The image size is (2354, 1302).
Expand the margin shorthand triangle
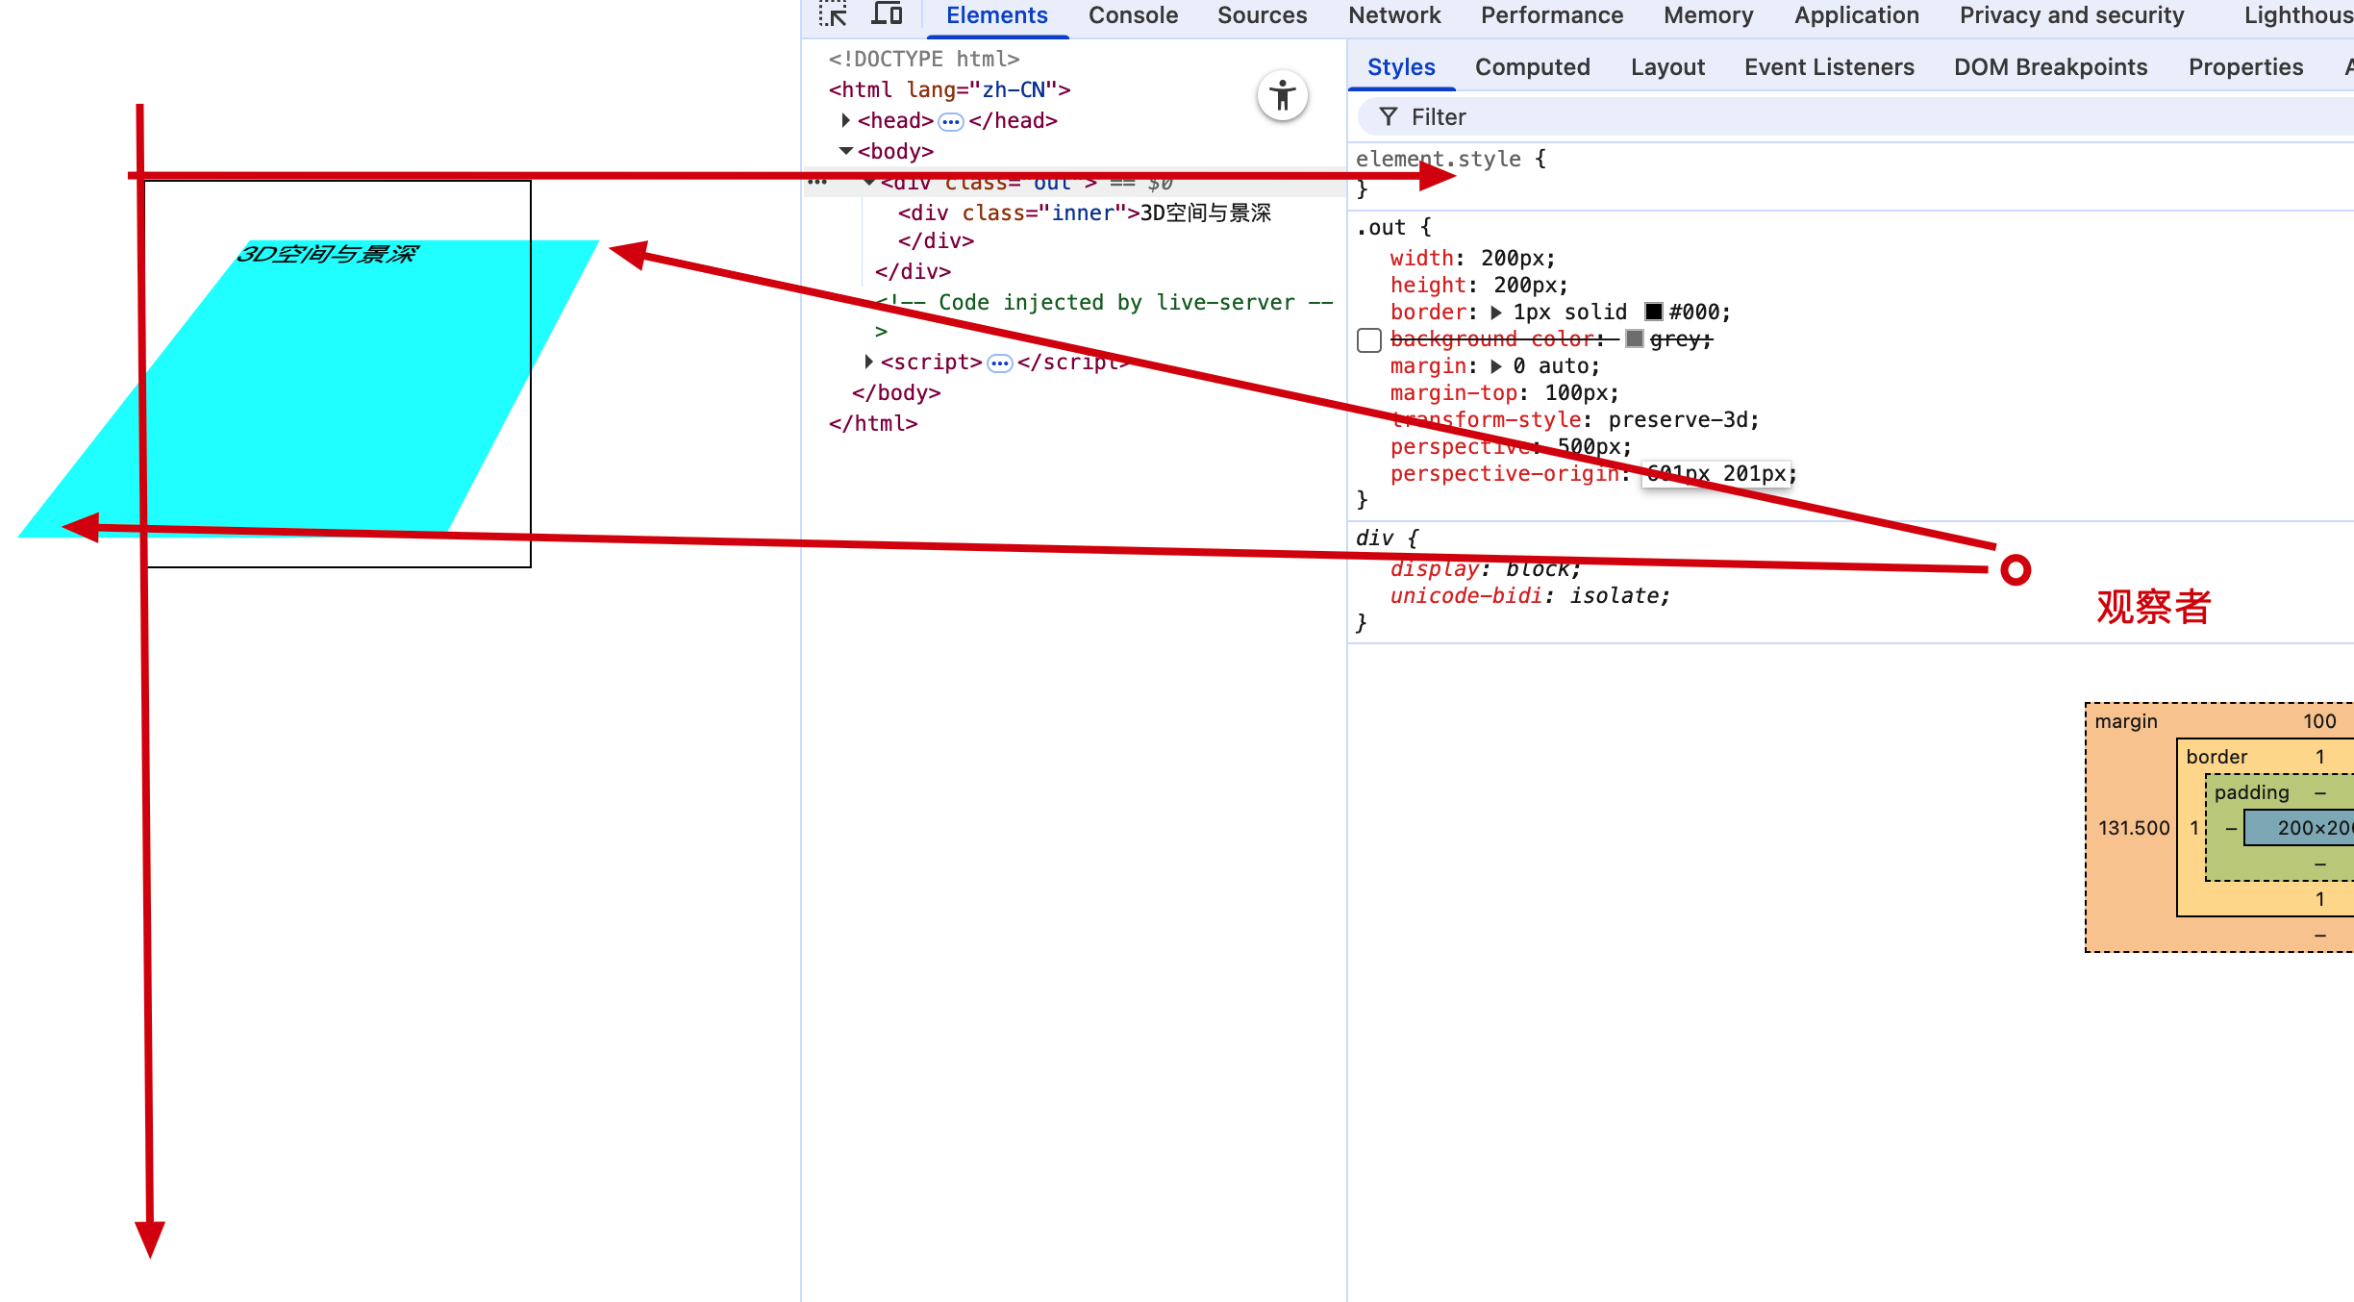click(x=1496, y=366)
